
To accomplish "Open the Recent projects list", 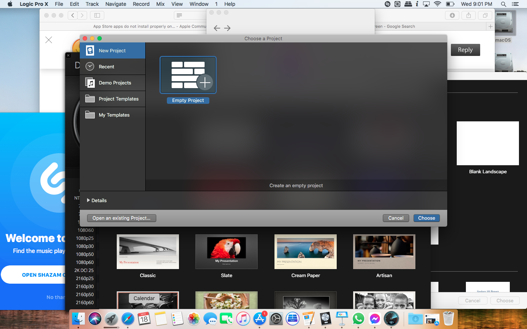I will click(113, 67).
